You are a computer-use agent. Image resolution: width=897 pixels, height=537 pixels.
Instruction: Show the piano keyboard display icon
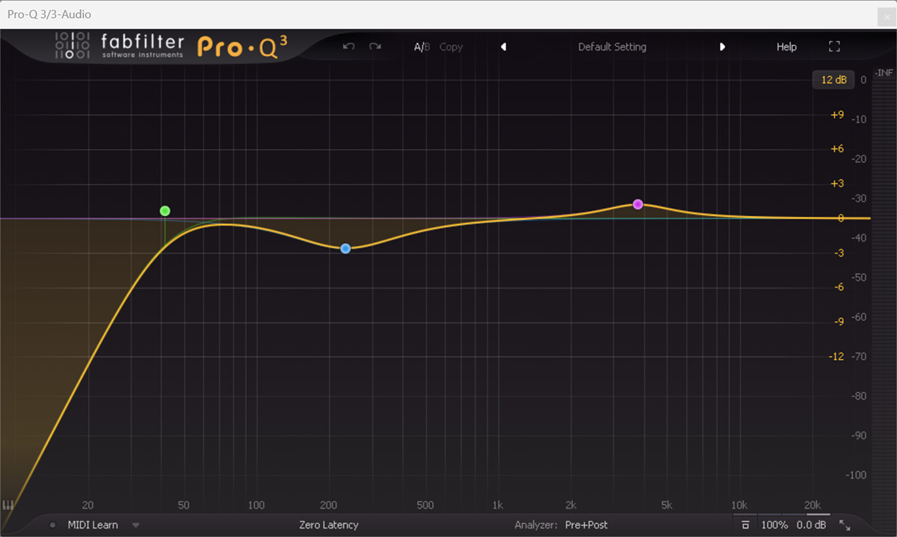8,506
